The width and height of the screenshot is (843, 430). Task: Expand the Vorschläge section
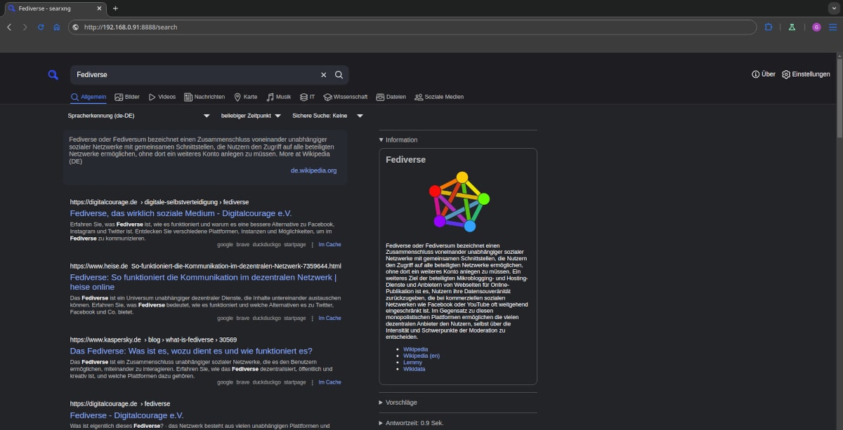[x=398, y=403]
